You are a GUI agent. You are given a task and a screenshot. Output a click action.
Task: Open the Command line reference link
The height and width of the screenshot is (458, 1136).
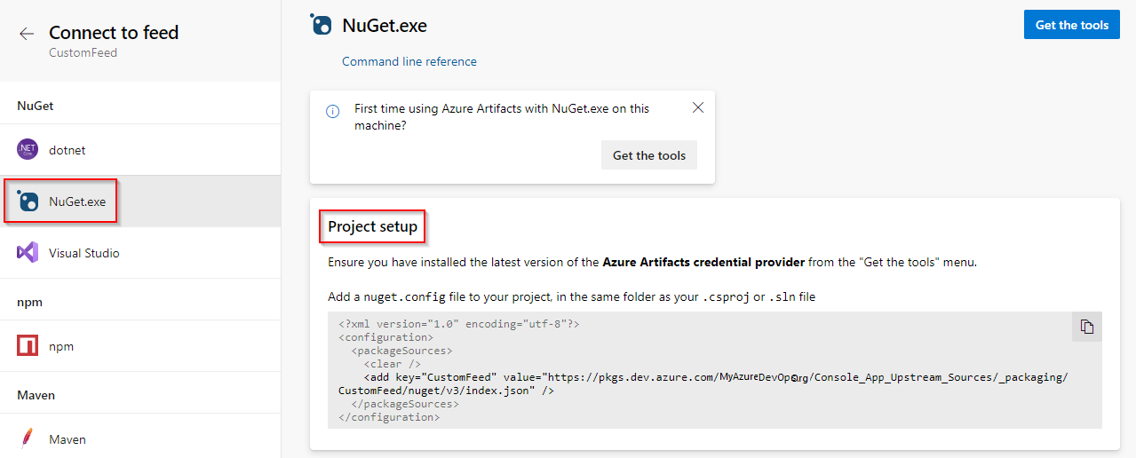(409, 61)
